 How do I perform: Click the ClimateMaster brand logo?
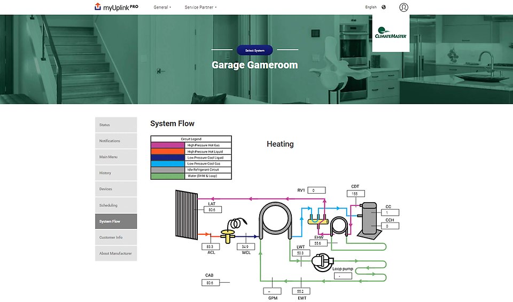tap(391, 33)
